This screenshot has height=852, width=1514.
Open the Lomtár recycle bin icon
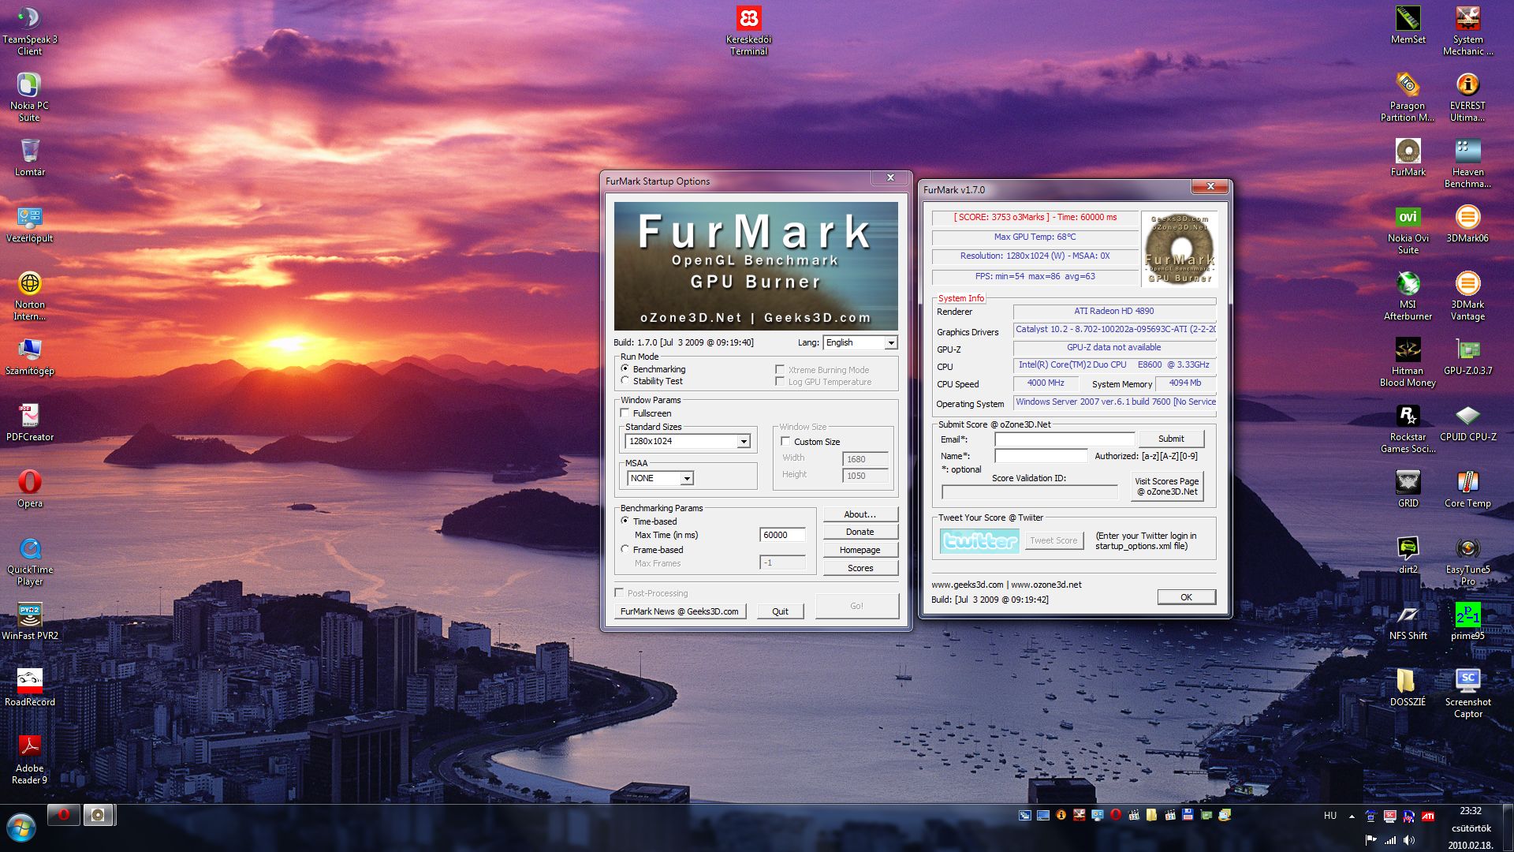[29, 158]
